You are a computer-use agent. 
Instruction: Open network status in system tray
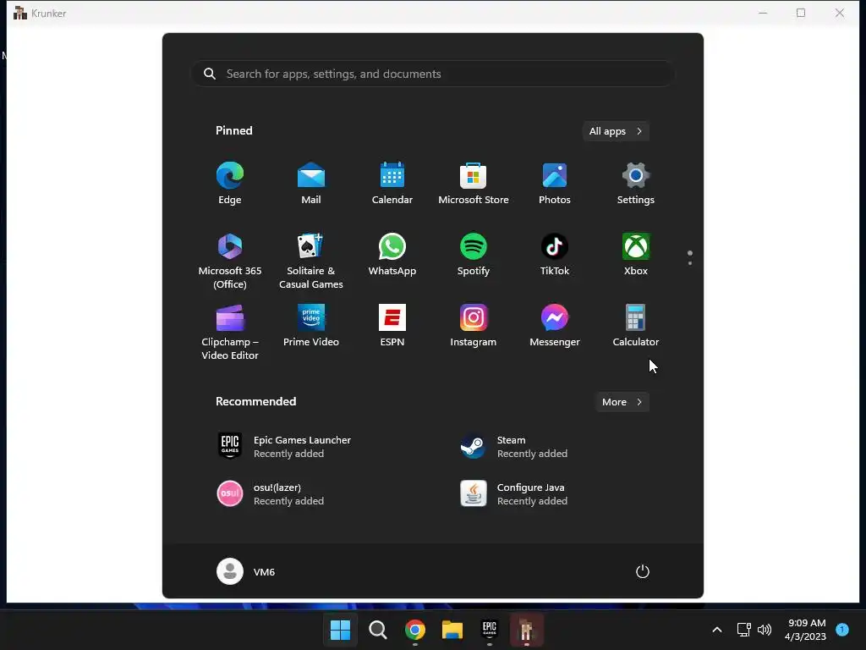click(744, 630)
